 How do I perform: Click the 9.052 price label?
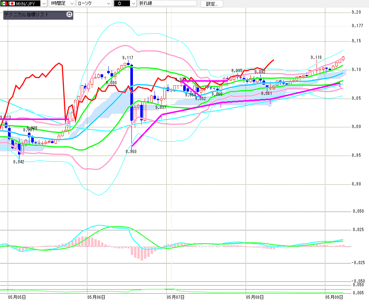200,99
